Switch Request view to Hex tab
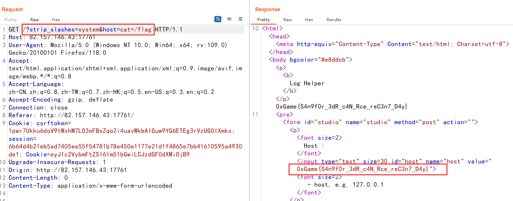Screen dimensions: 513x201 (56, 20)
